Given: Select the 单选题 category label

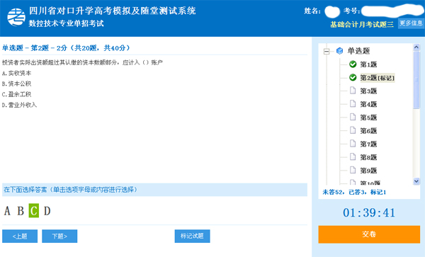Looking at the screenshot, I should 358,51.
